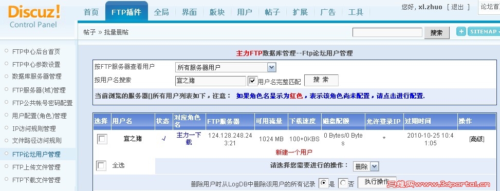Image resolution: width=500 pixels, height=191 pixels.
Task: Open the 首页 tab
Action: (x=91, y=12)
